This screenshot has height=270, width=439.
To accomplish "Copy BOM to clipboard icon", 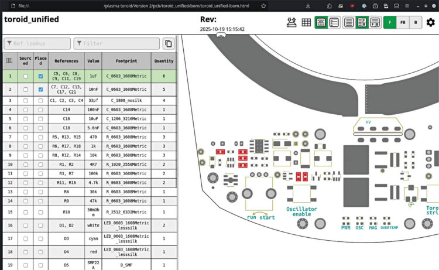I will (x=168, y=43).
